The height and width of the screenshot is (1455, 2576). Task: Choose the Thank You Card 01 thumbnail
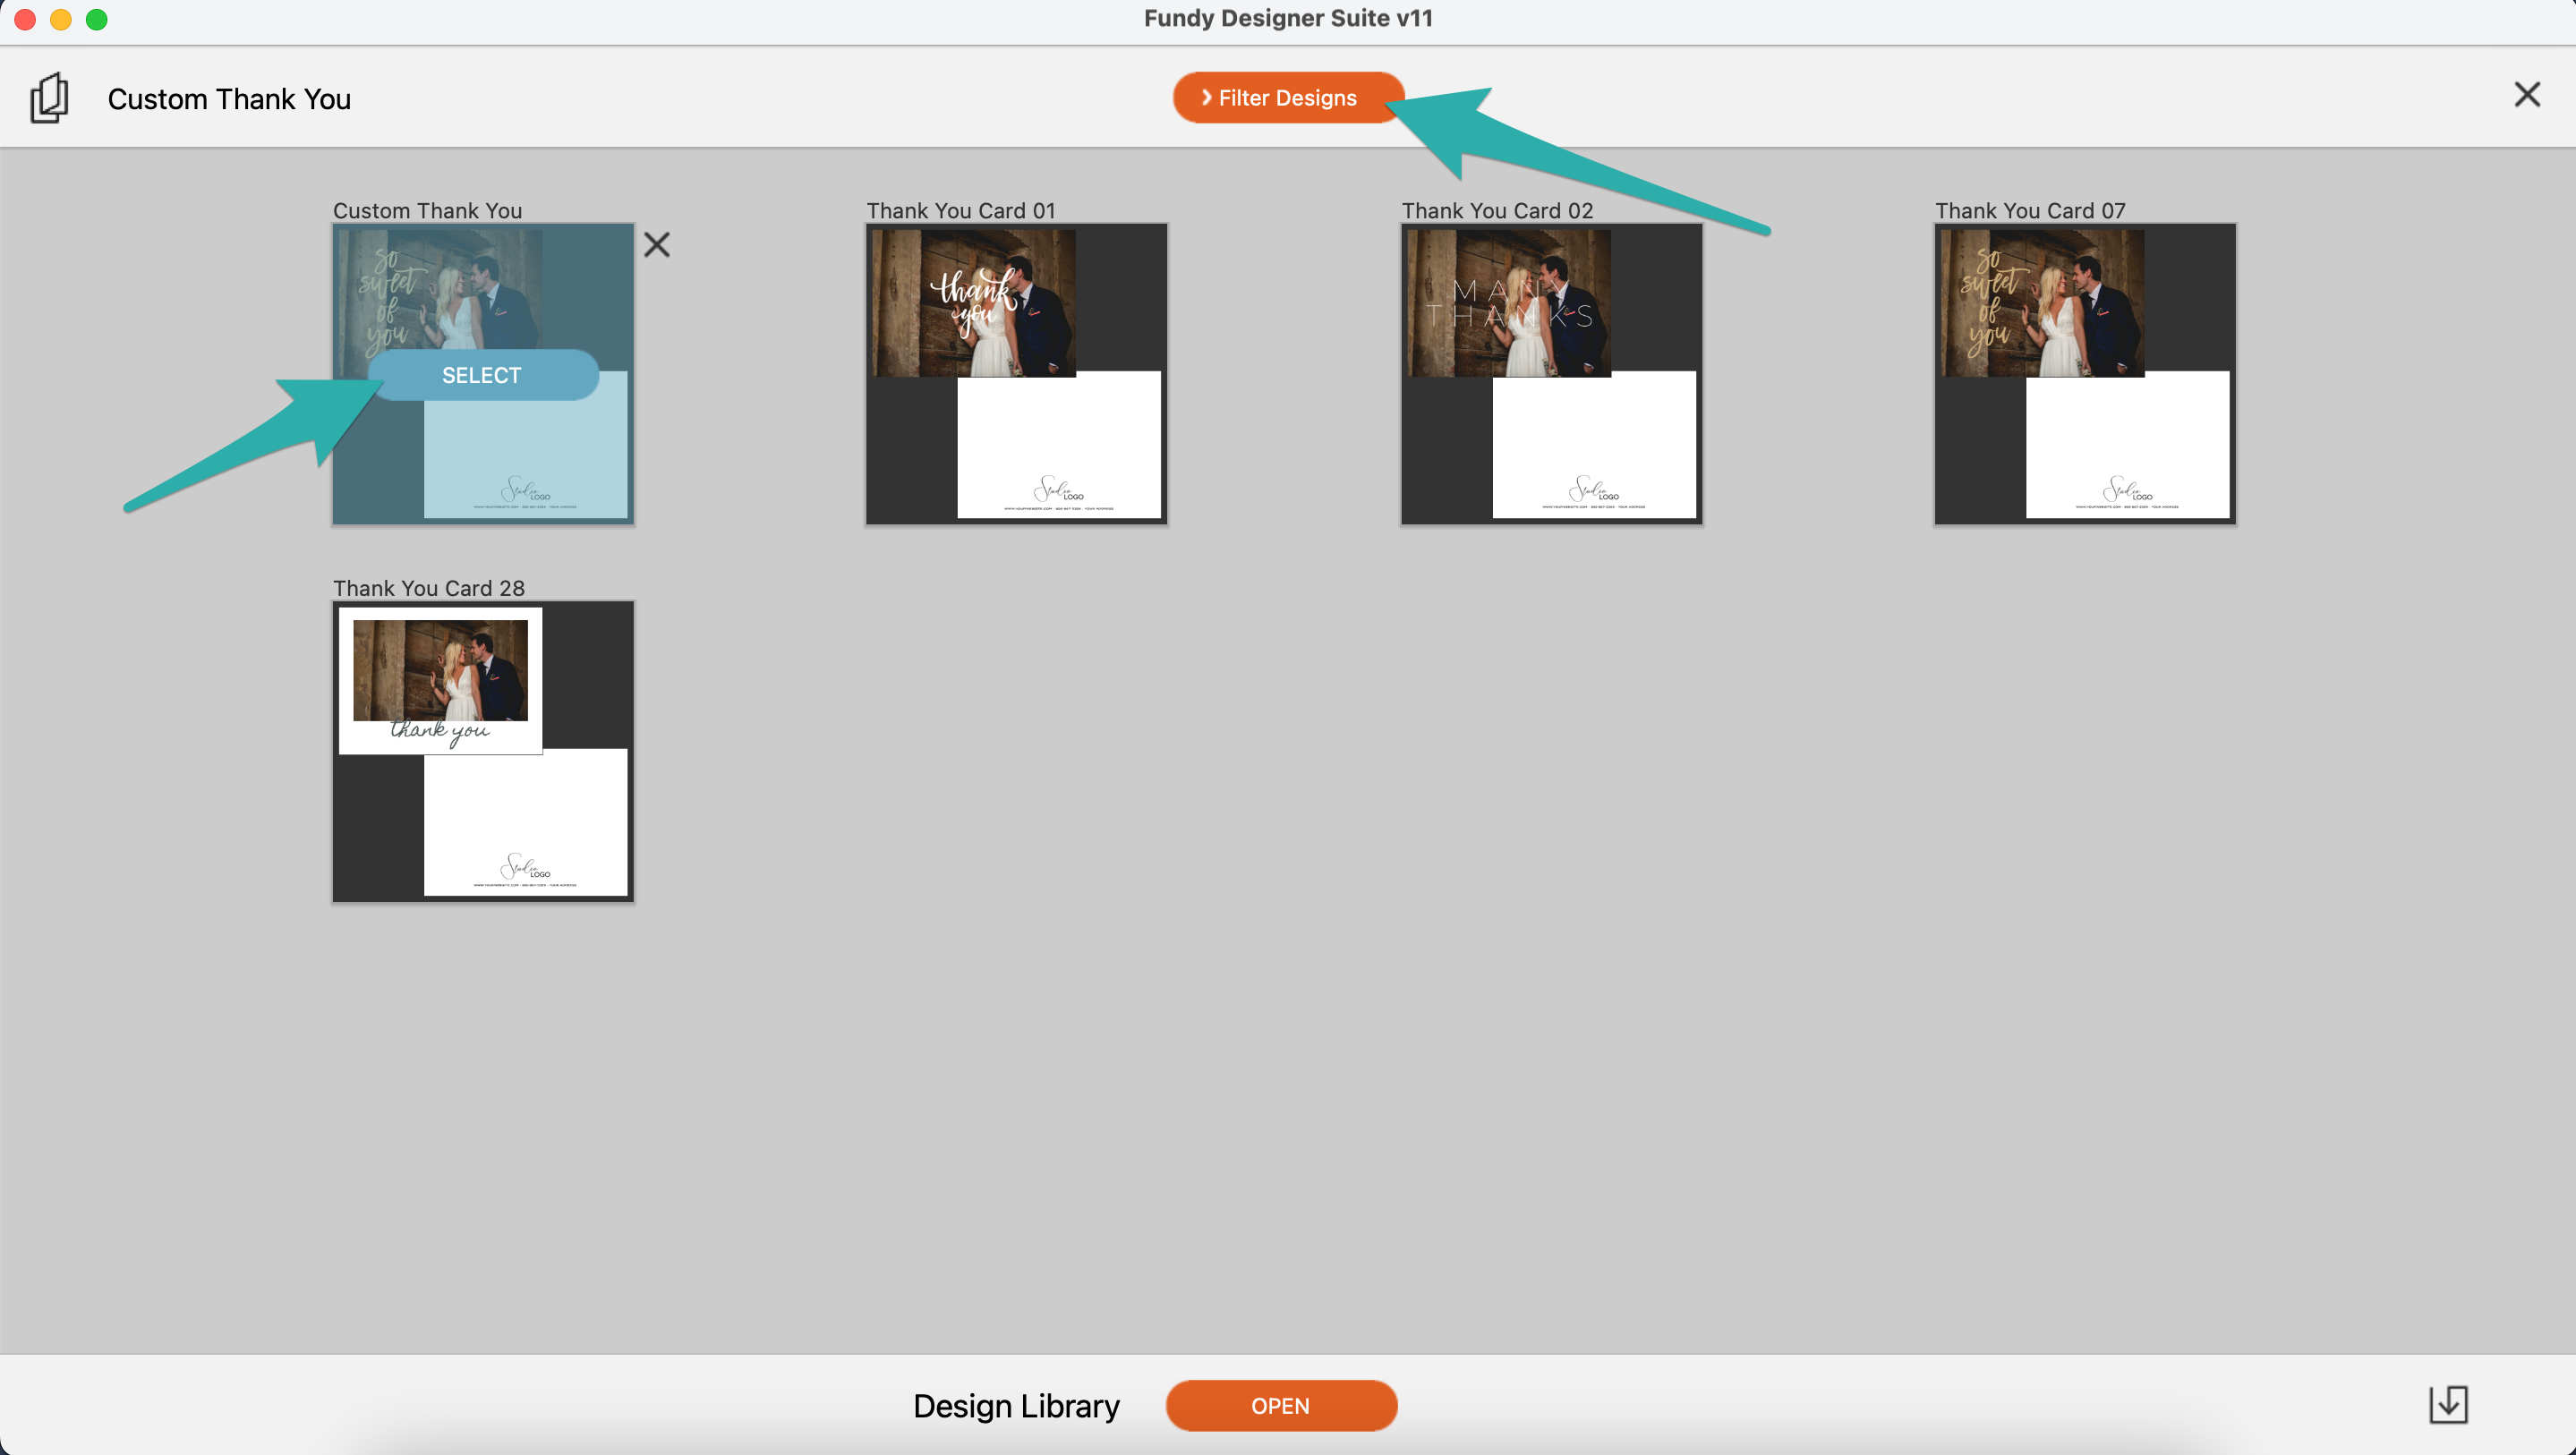tap(1016, 374)
